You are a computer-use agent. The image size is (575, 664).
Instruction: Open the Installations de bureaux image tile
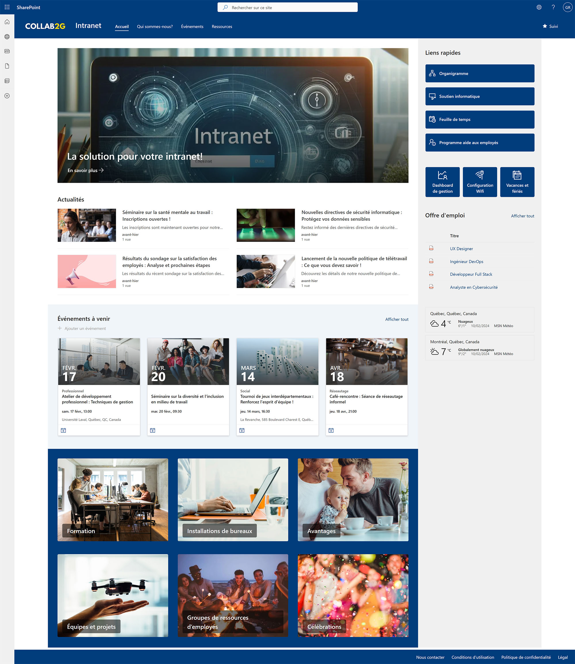[x=233, y=500]
